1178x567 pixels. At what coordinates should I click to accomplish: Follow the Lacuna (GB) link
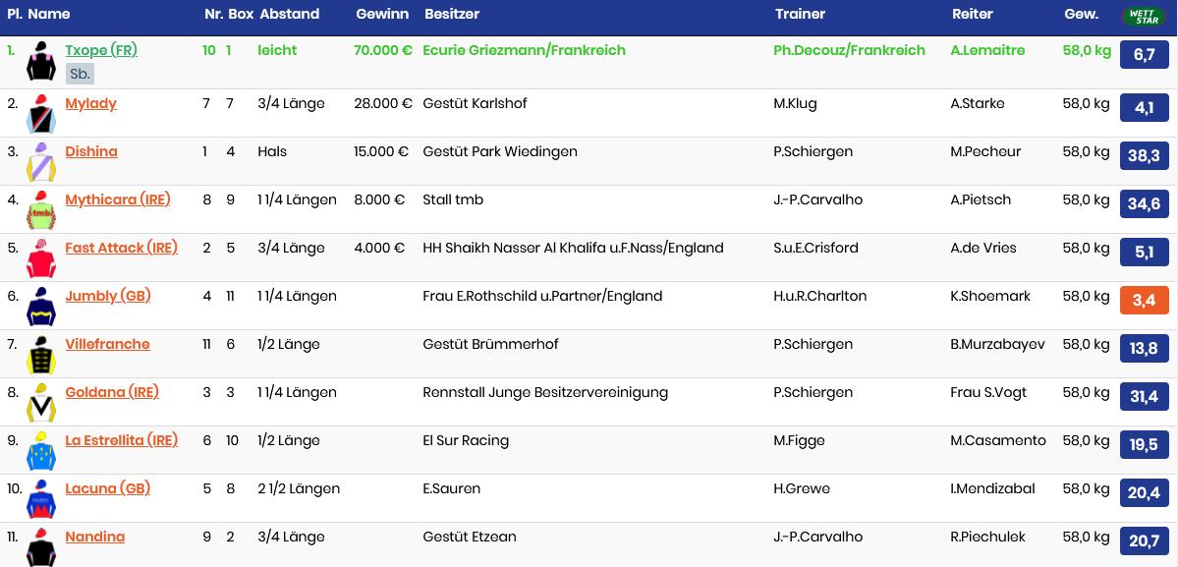point(107,488)
